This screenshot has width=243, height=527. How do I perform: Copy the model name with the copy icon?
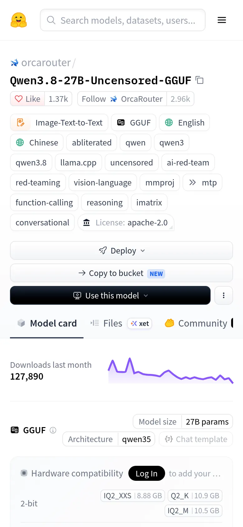tap(199, 80)
